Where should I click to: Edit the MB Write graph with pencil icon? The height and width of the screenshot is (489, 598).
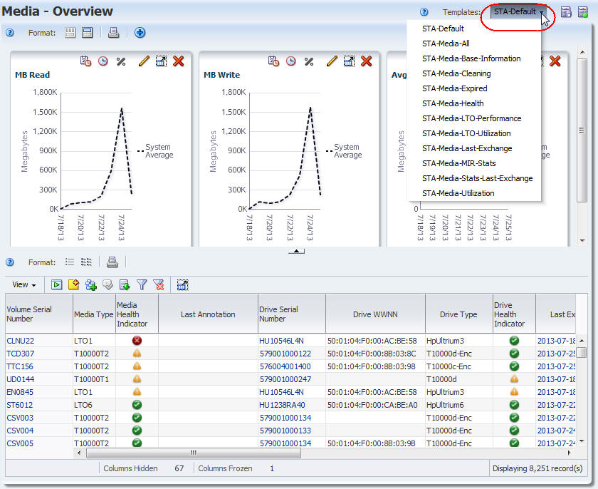click(332, 61)
